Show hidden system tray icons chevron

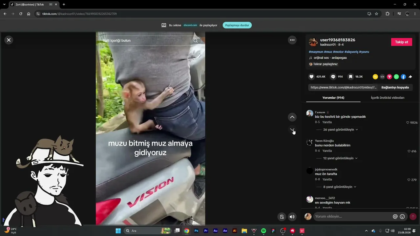366,231
